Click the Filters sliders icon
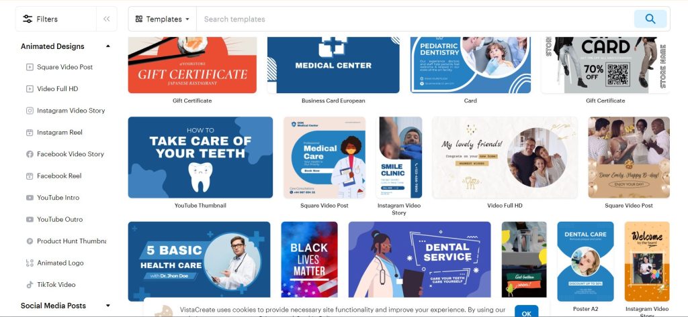 click(27, 19)
